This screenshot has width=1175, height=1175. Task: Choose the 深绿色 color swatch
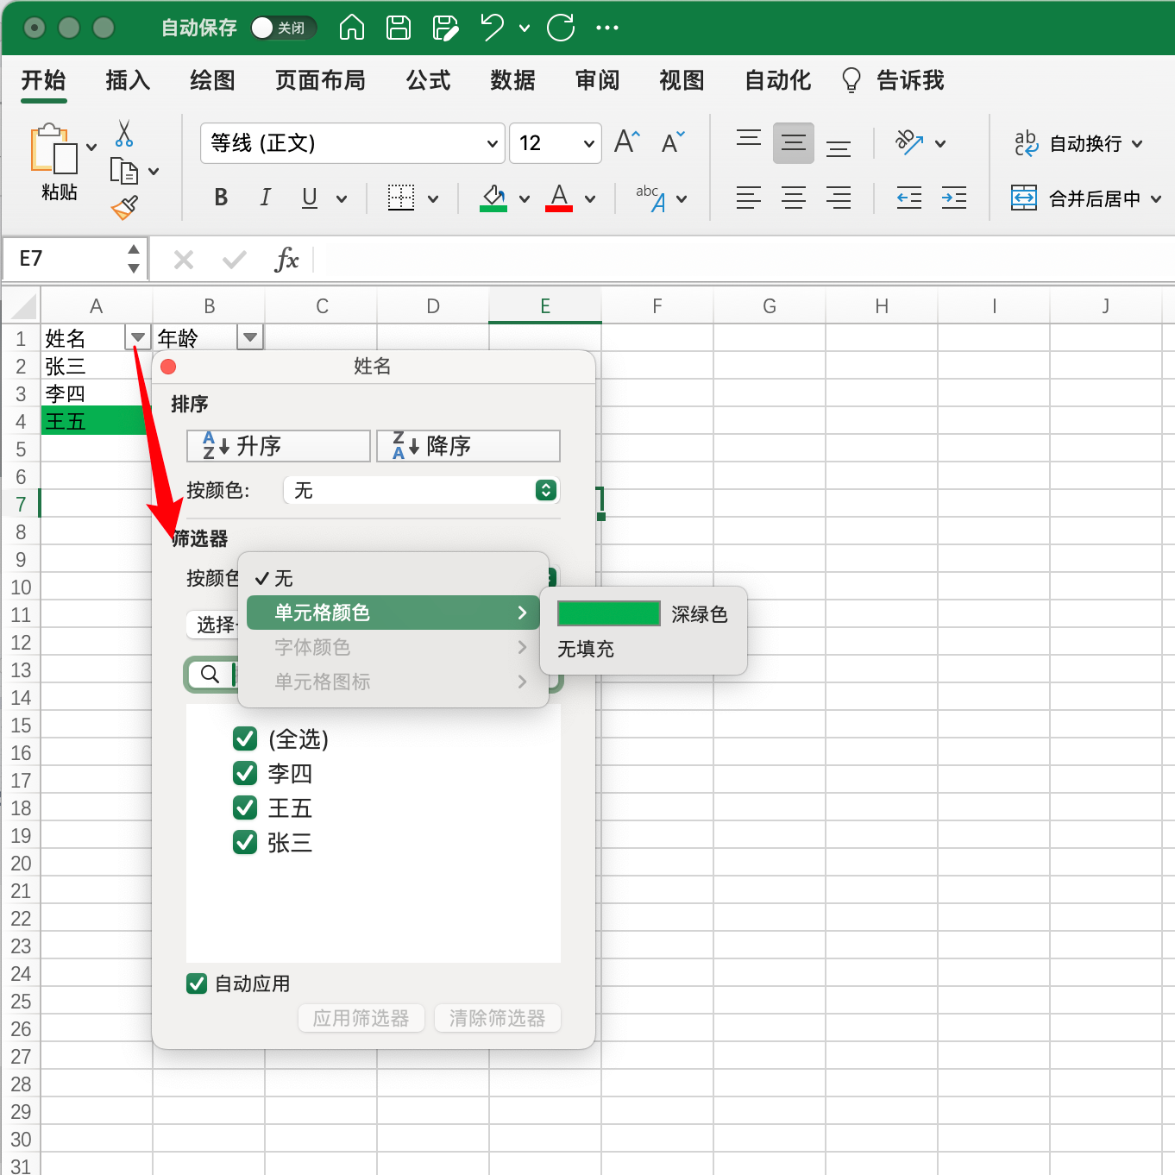click(609, 614)
